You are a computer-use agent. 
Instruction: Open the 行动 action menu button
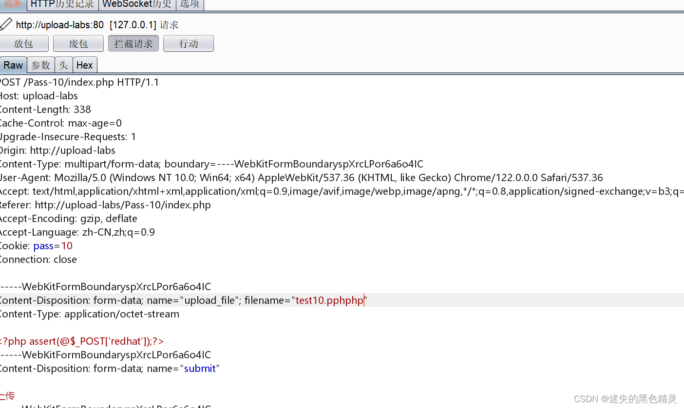(189, 43)
